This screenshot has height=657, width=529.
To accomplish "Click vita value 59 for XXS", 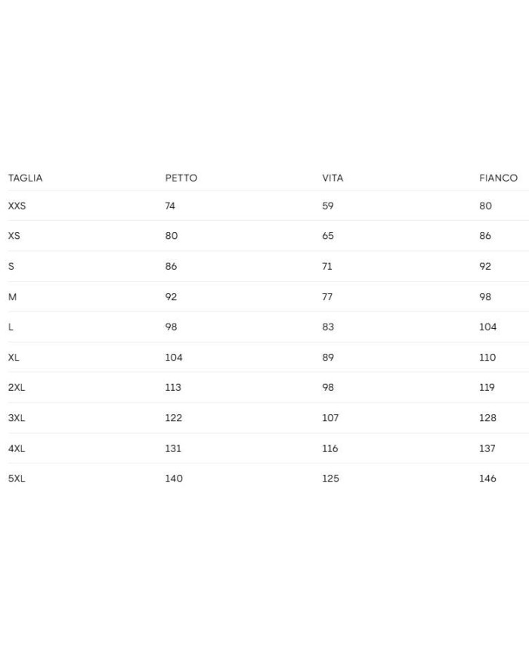I will 327,206.
